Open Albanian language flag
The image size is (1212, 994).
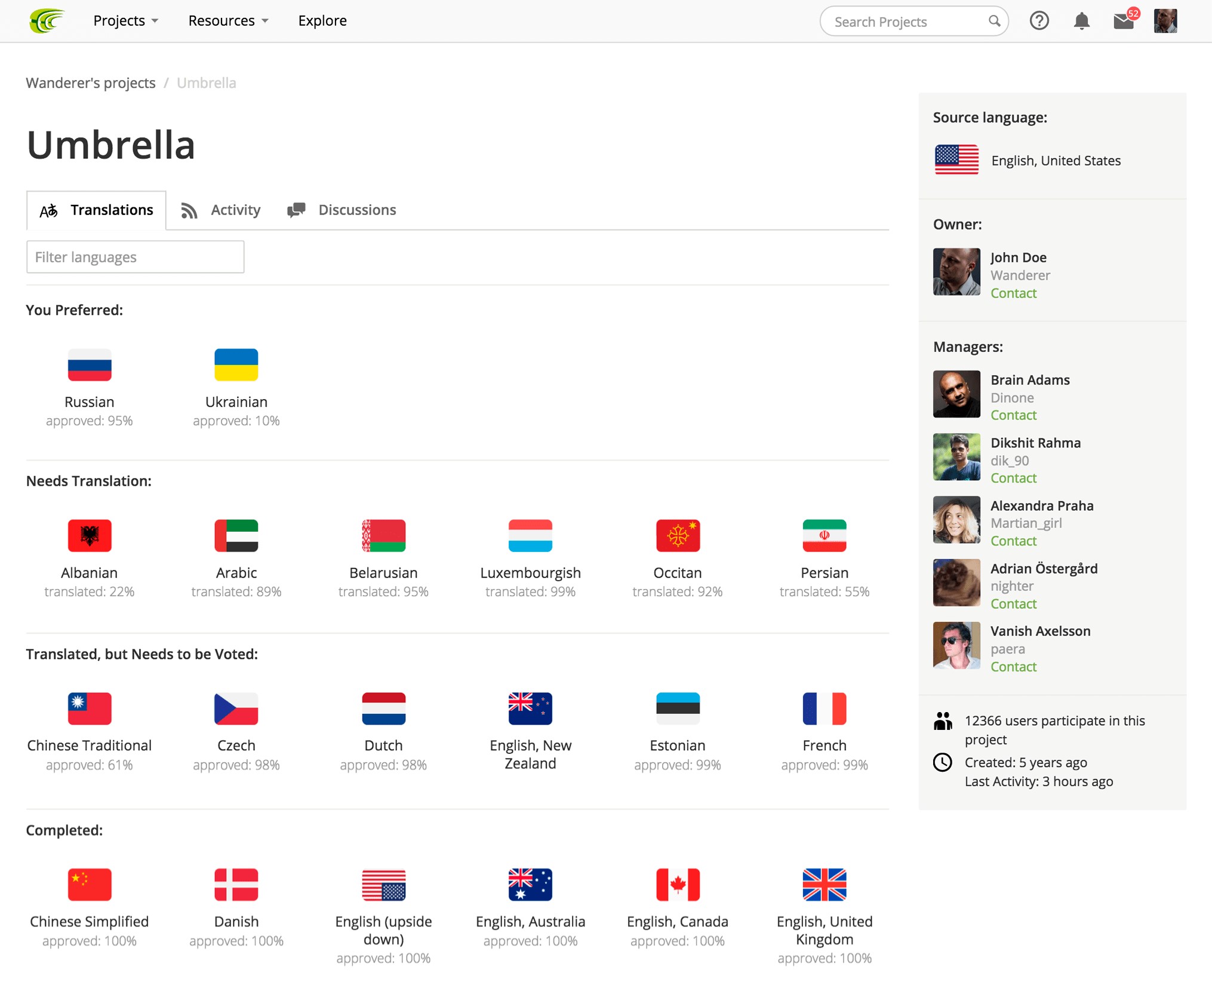pos(90,535)
